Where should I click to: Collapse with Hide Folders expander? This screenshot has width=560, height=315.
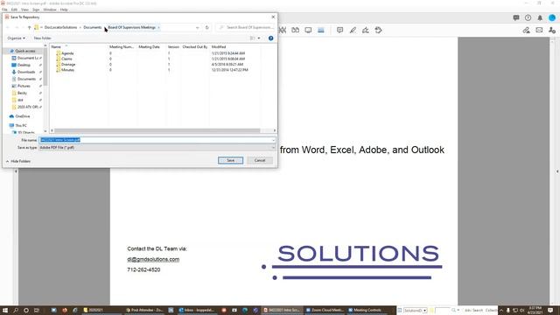coord(17,161)
